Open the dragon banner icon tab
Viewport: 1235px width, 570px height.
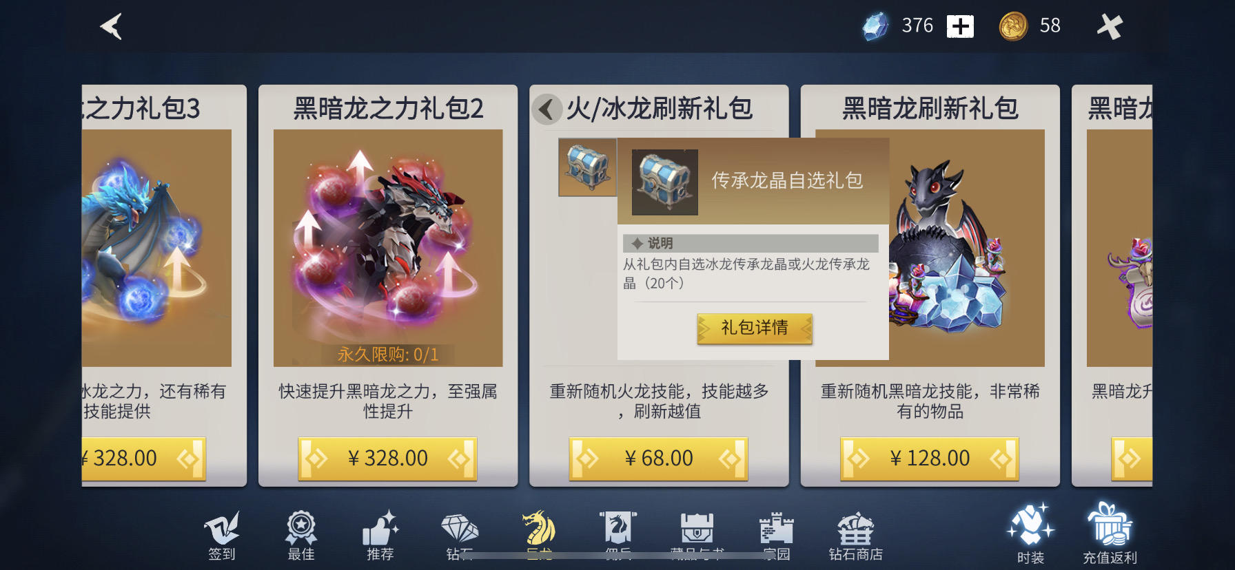coord(618,535)
